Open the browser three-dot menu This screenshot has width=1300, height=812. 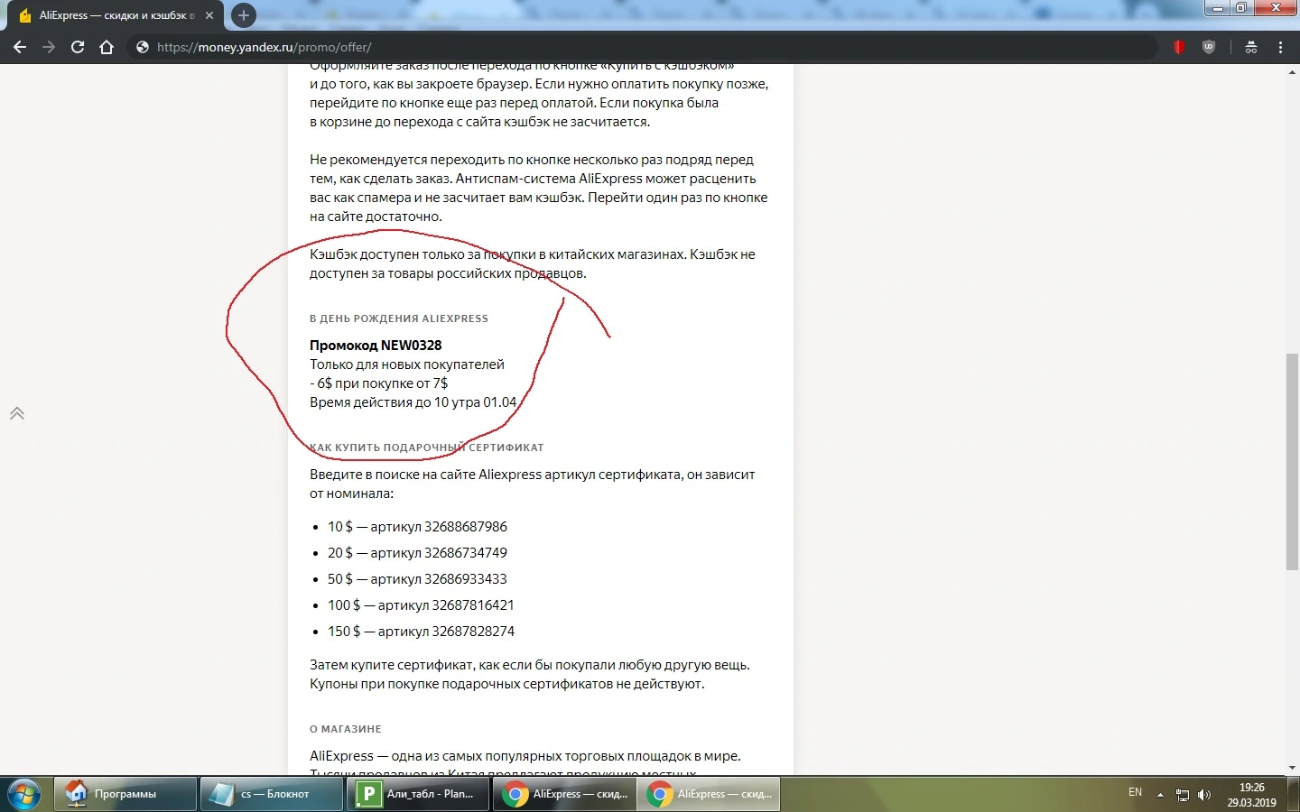1280,47
